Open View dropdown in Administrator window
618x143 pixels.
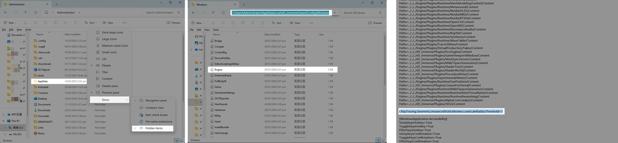point(110,23)
